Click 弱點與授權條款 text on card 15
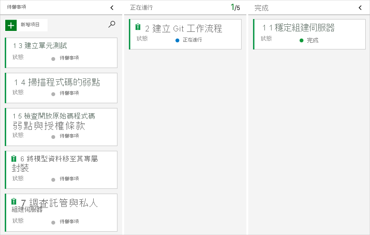The image size is (370, 235). tap(49, 126)
